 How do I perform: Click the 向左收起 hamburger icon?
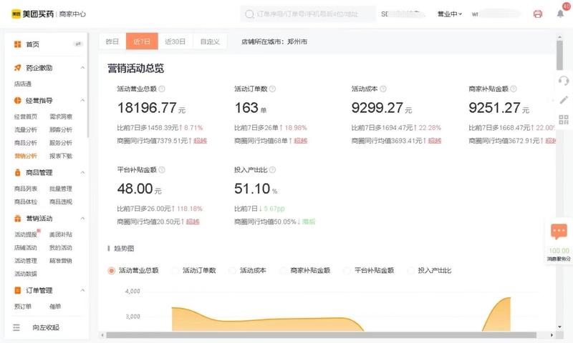click(x=16, y=327)
